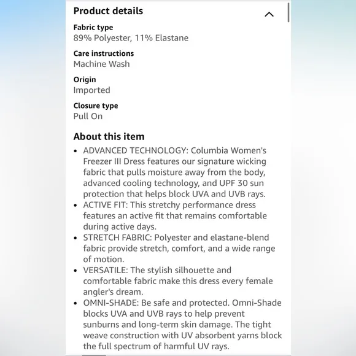Select the Origin label
Screen dimensions: 356x356
(85, 80)
